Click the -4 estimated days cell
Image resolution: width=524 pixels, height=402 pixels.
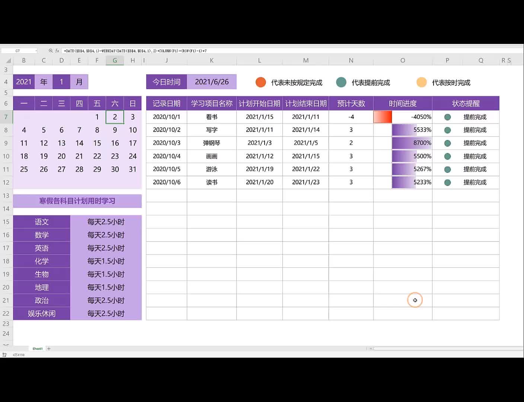(351, 117)
